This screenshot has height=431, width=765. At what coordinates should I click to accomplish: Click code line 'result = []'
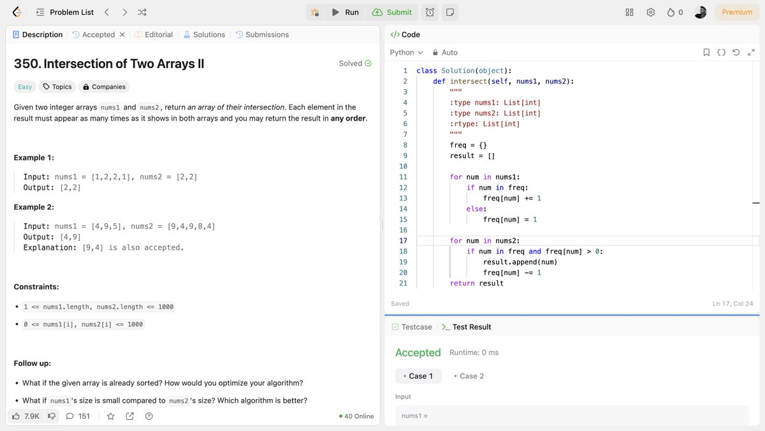click(x=472, y=156)
